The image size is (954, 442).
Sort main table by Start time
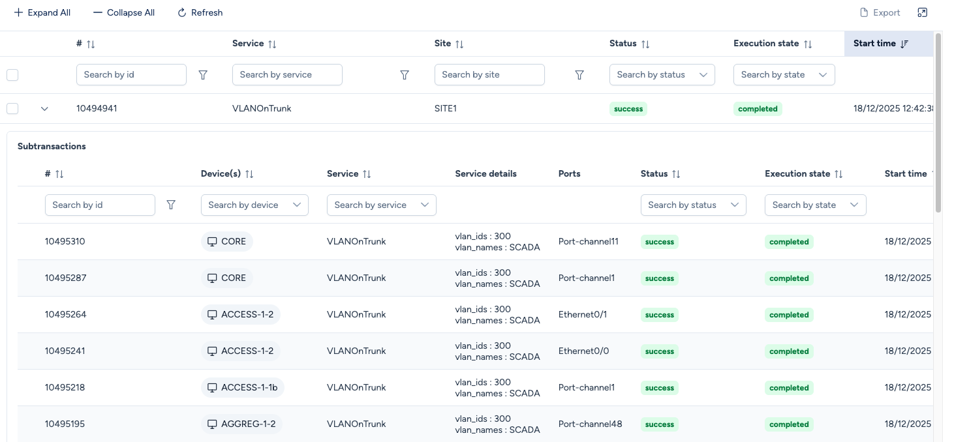(x=904, y=44)
